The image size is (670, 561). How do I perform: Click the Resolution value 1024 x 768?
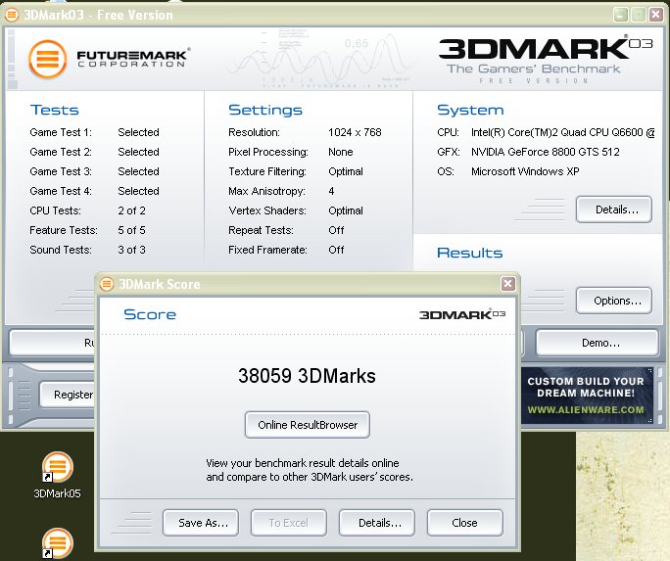[355, 132]
